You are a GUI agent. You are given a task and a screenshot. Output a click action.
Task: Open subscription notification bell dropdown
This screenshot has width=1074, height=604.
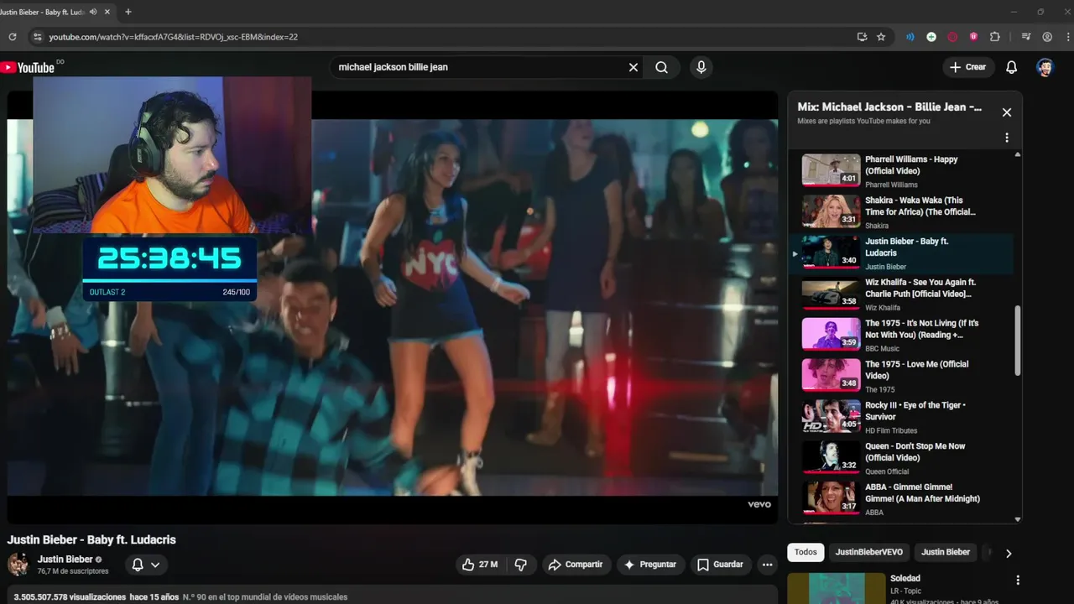pyautogui.click(x=146, y=565)
